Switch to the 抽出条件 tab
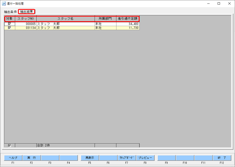This screenshot has width=235, height=167. coord(10,12)
